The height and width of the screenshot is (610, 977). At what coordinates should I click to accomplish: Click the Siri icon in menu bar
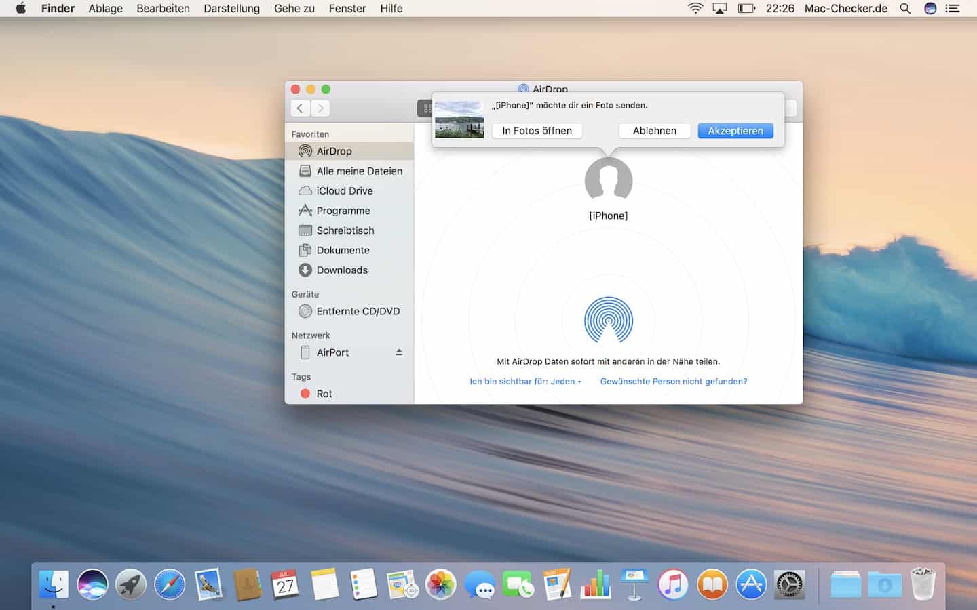(930, 8)
